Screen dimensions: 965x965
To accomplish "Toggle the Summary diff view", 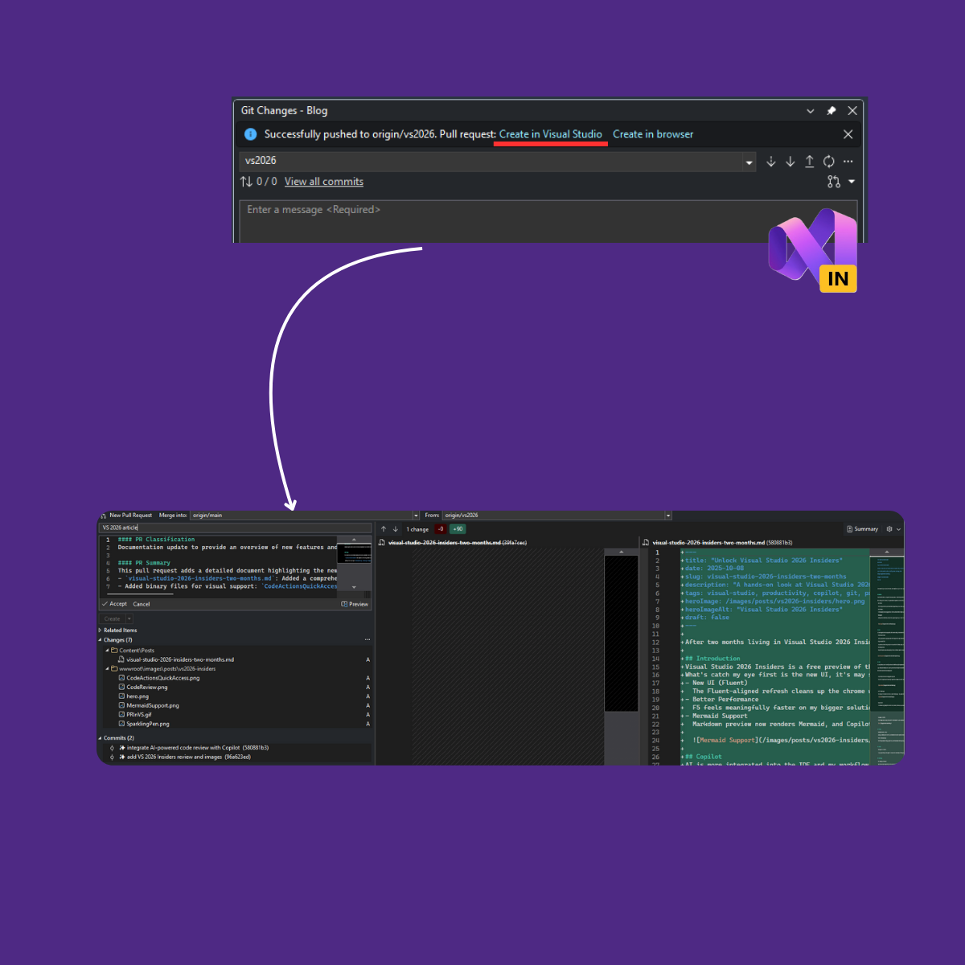I will 862,529.
